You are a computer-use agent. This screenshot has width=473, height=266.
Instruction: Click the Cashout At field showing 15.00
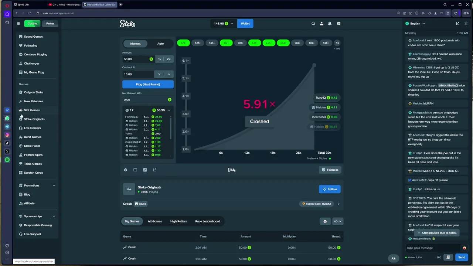(x=138, y=74)
